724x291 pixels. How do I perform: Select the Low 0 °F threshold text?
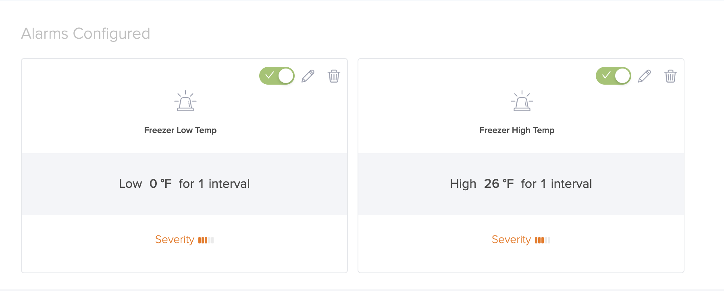(x=145, y=184)
